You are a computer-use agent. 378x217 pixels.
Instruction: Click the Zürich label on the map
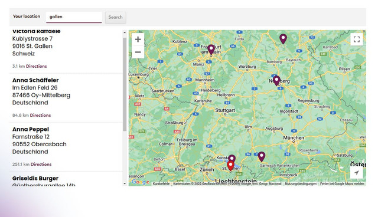click(x=207, y=170)
